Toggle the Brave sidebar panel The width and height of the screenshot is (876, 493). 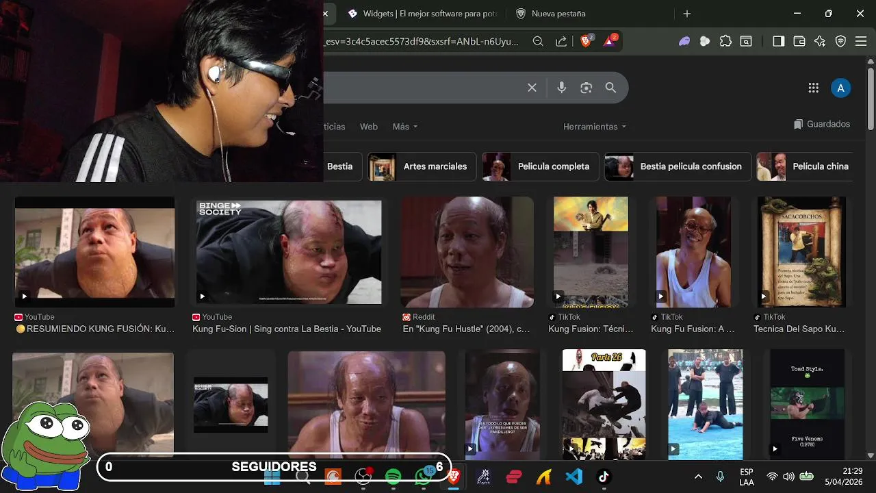coord(778,42)
